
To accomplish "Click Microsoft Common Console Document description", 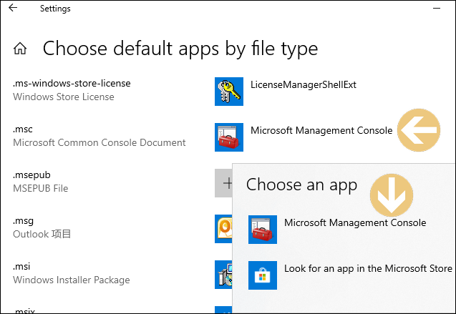I will click(x=100, y=142).
